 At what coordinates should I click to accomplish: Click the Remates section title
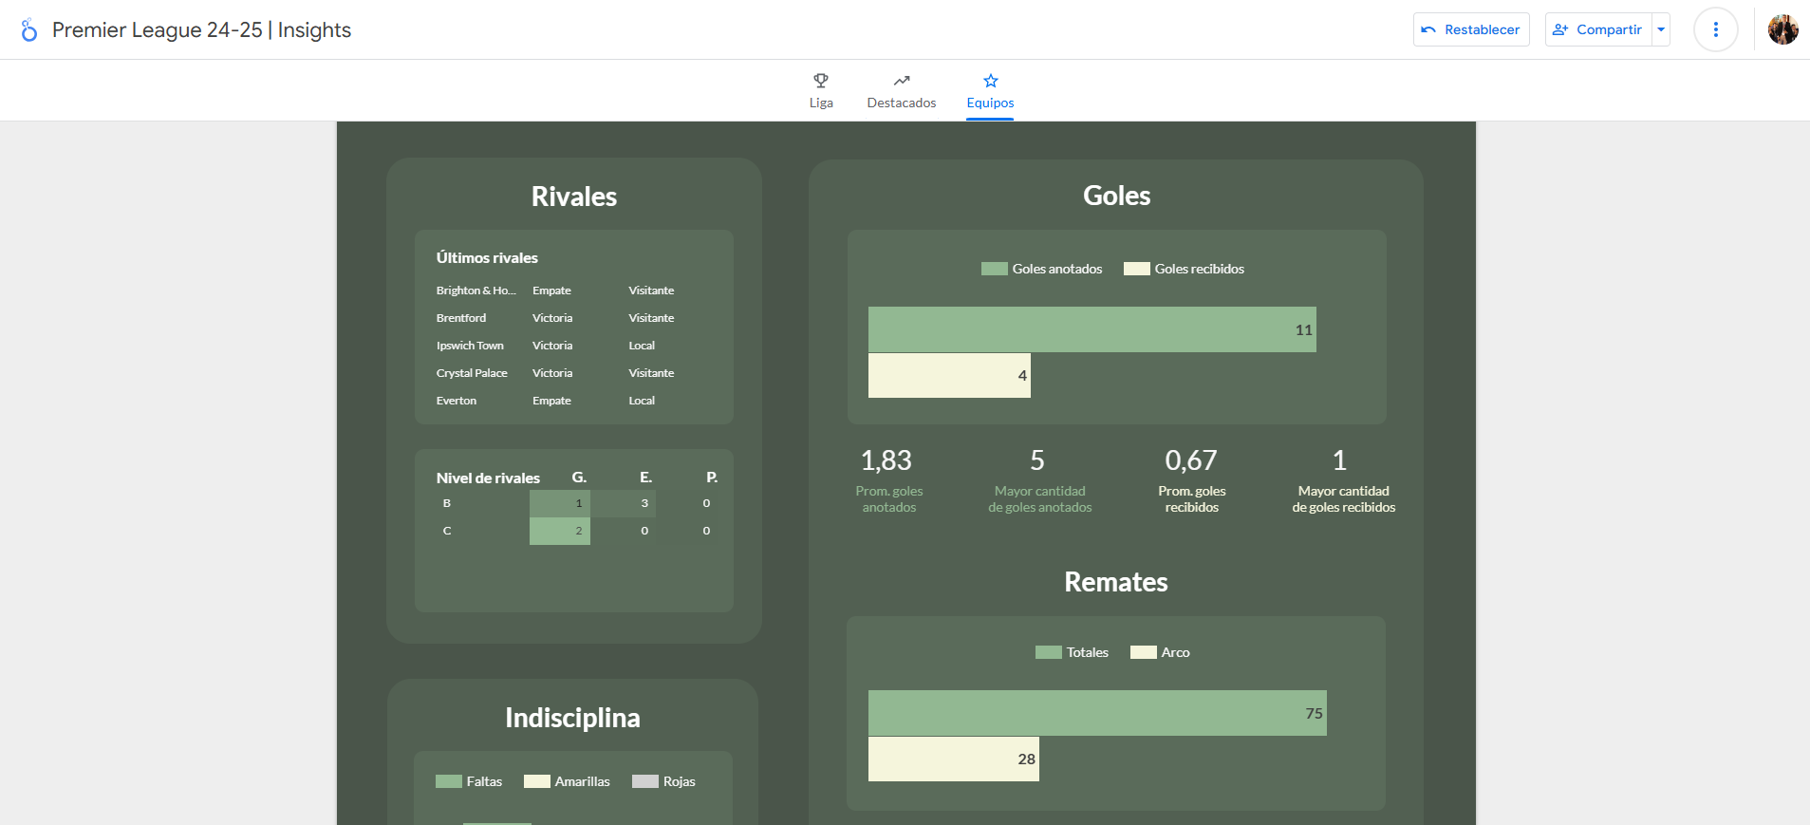(x=1116, y=582)
